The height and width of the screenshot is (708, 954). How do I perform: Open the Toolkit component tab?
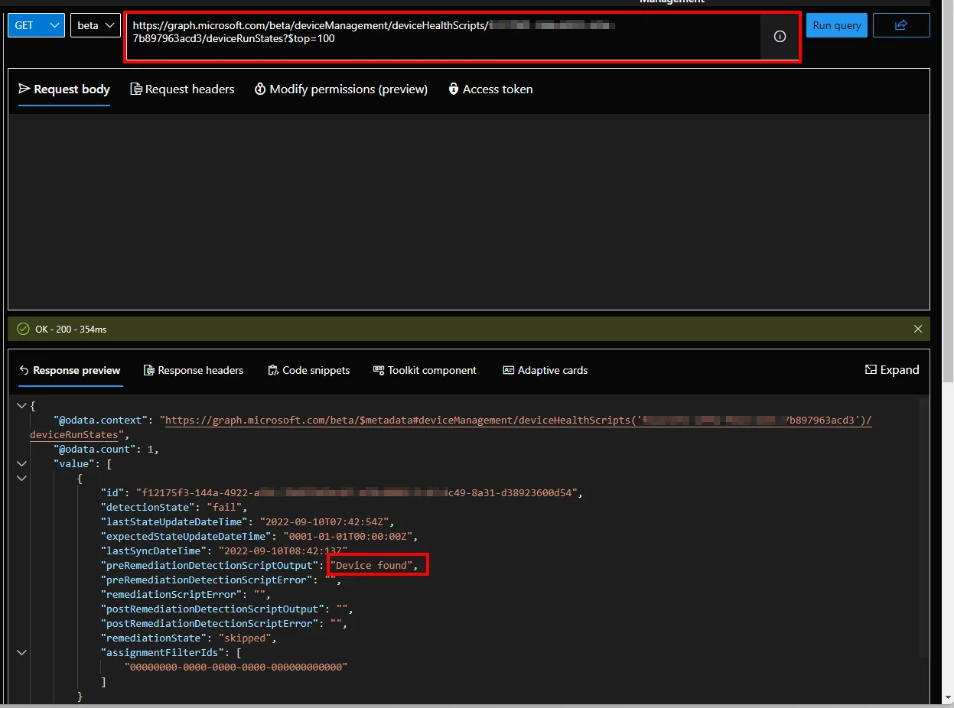coord(425,370)
